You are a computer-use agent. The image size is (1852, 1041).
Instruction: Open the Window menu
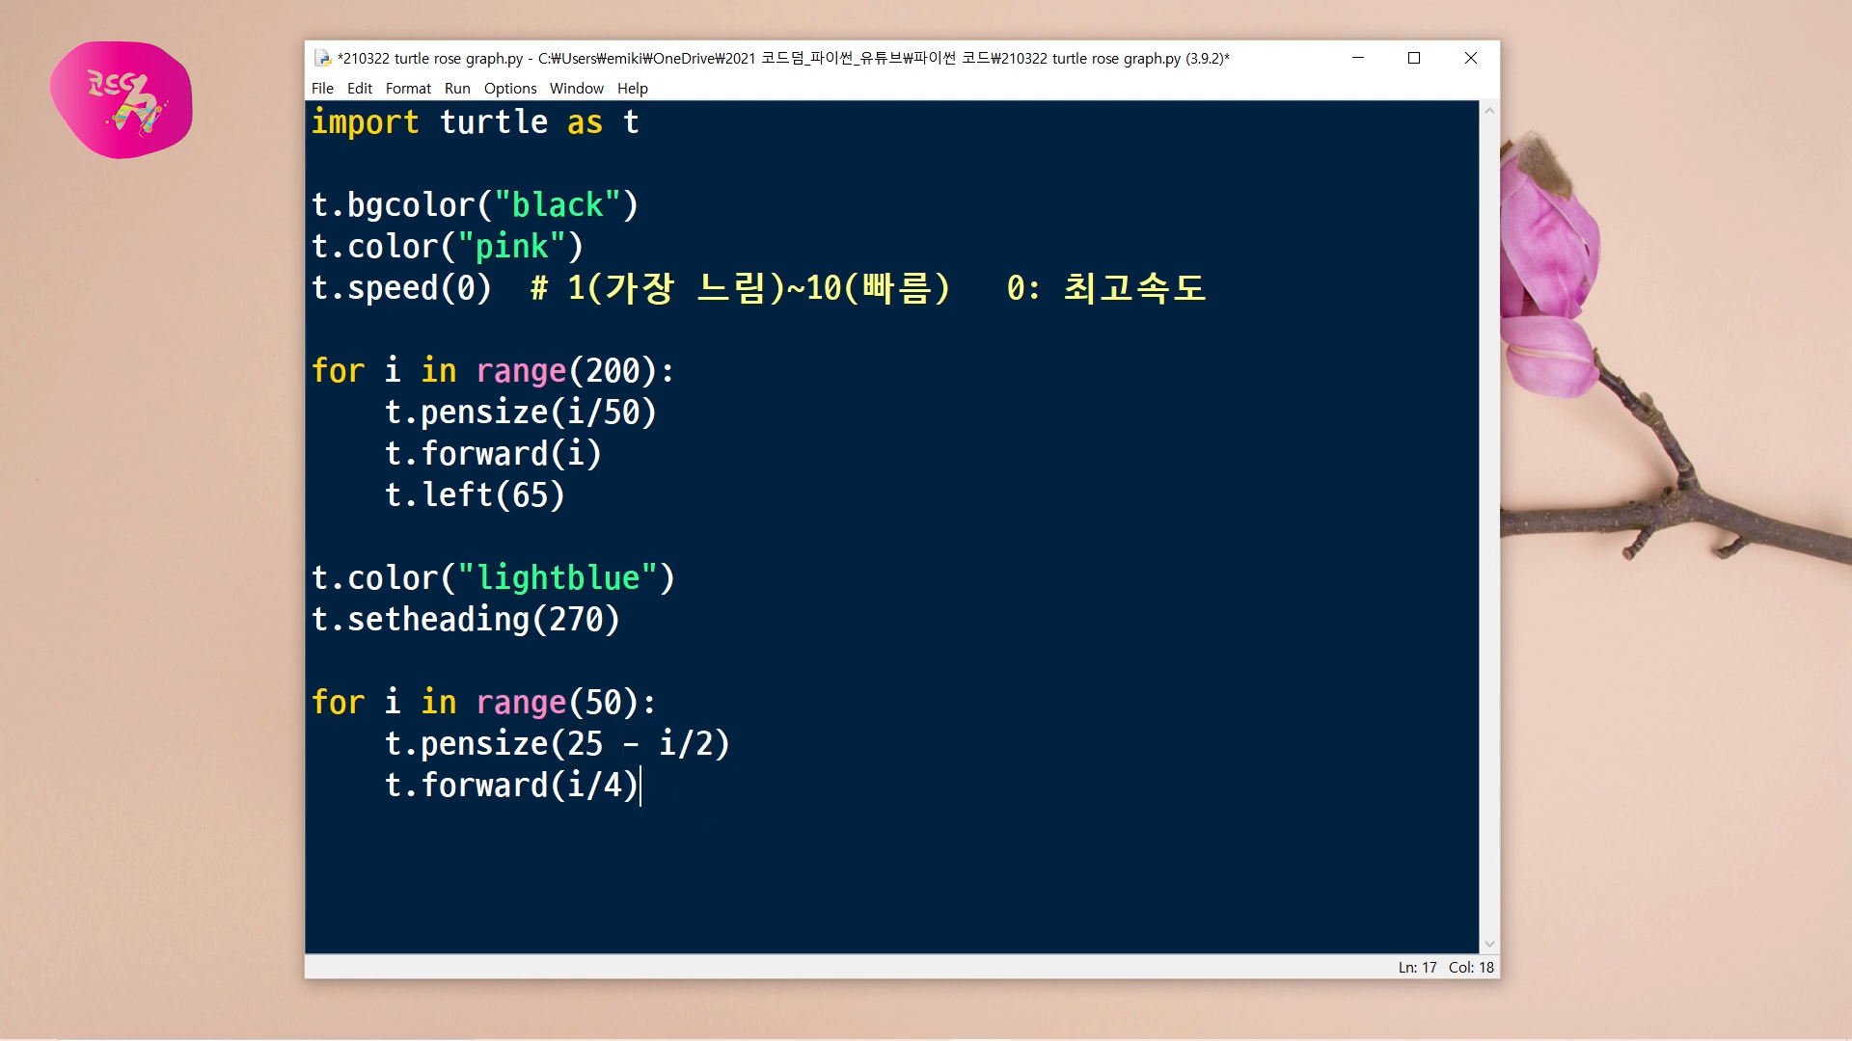(576, 88)
